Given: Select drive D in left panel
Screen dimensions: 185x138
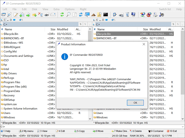Looking at the screenshot, I should (x=10, y=20).
